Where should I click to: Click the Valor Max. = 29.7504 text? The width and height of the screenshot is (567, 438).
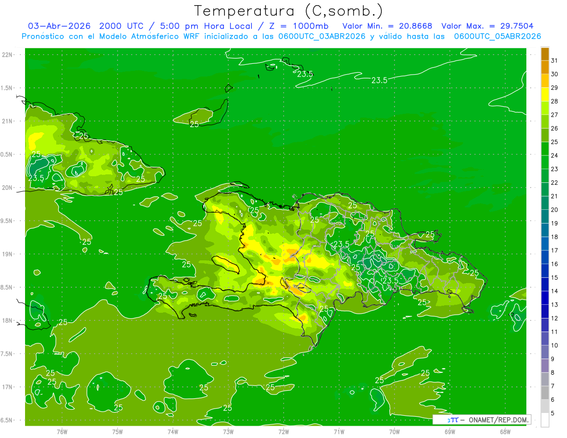488,26
